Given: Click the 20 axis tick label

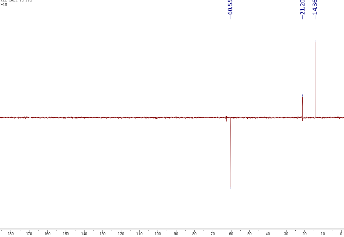Looking at the screenshot, I should [x=304, y=234].
